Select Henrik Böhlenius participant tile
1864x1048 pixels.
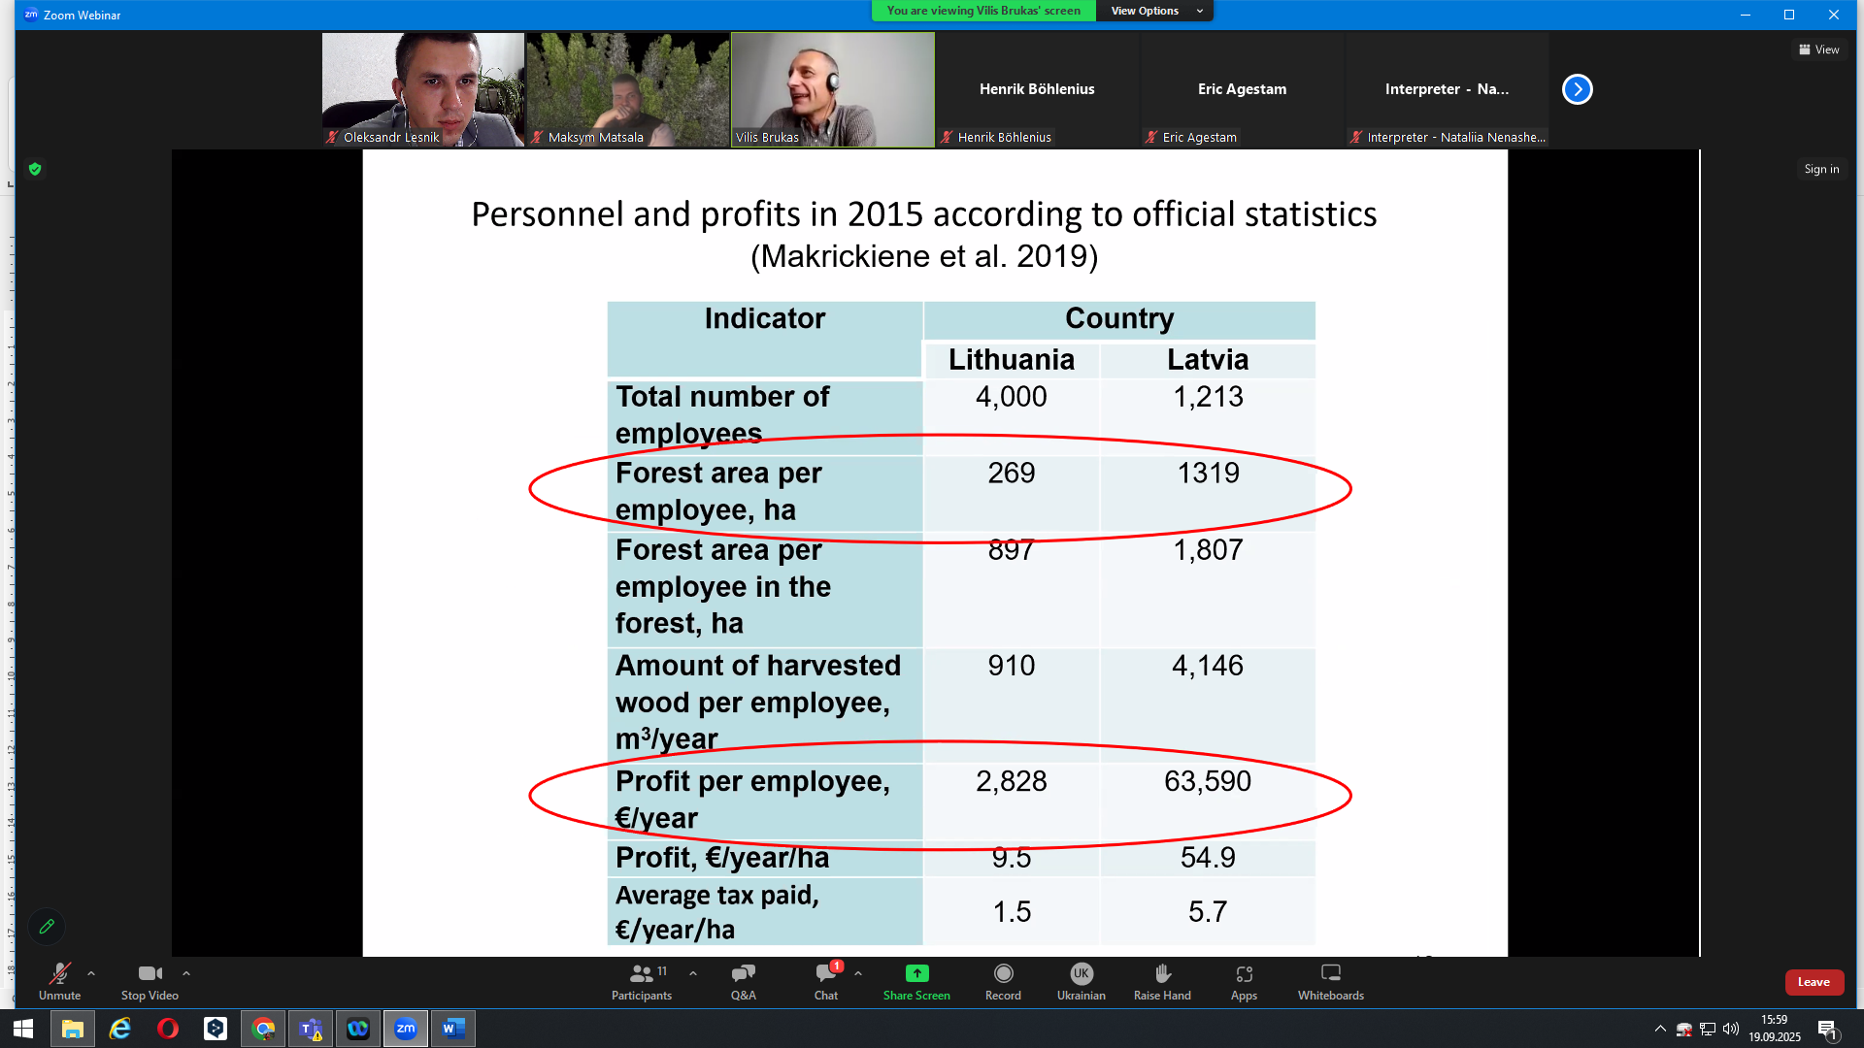click(1037, 89)
